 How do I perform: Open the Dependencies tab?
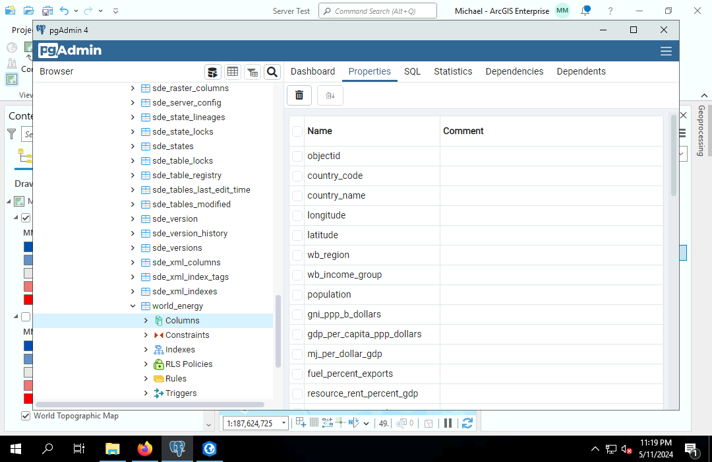point(514,71)
